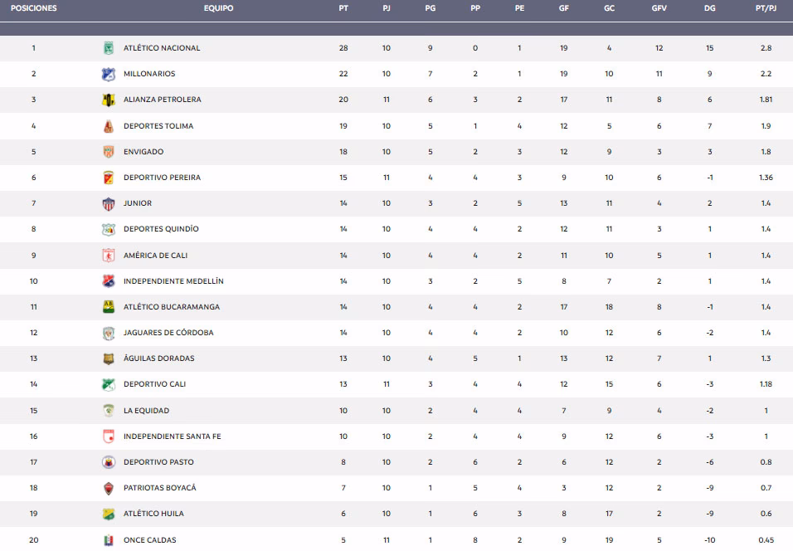Click the Once Caldas crest icon
This screenshot has width=793, height=551.
(108, 540)
